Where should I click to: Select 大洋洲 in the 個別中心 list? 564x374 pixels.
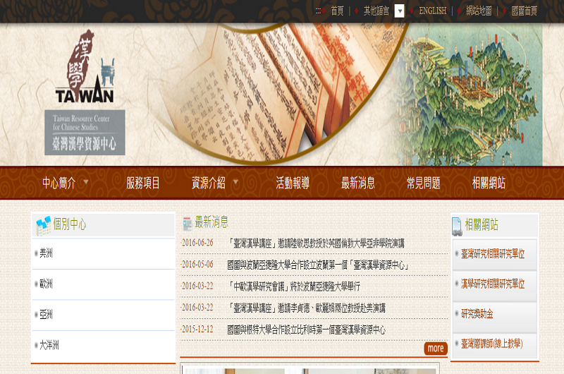pyautogui.click(x=49, y=345)
